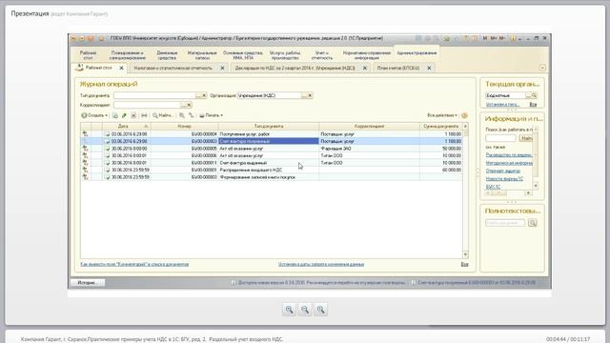Click the green Создать button

tap(94, 115)
